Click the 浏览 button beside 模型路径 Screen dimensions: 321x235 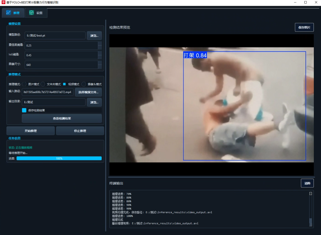pos(94,36)
